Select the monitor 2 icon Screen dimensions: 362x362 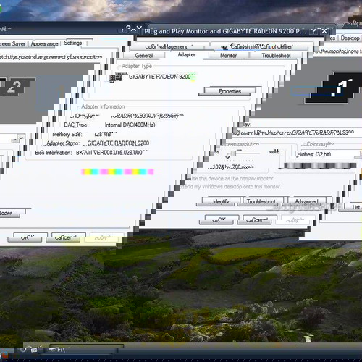14,87
